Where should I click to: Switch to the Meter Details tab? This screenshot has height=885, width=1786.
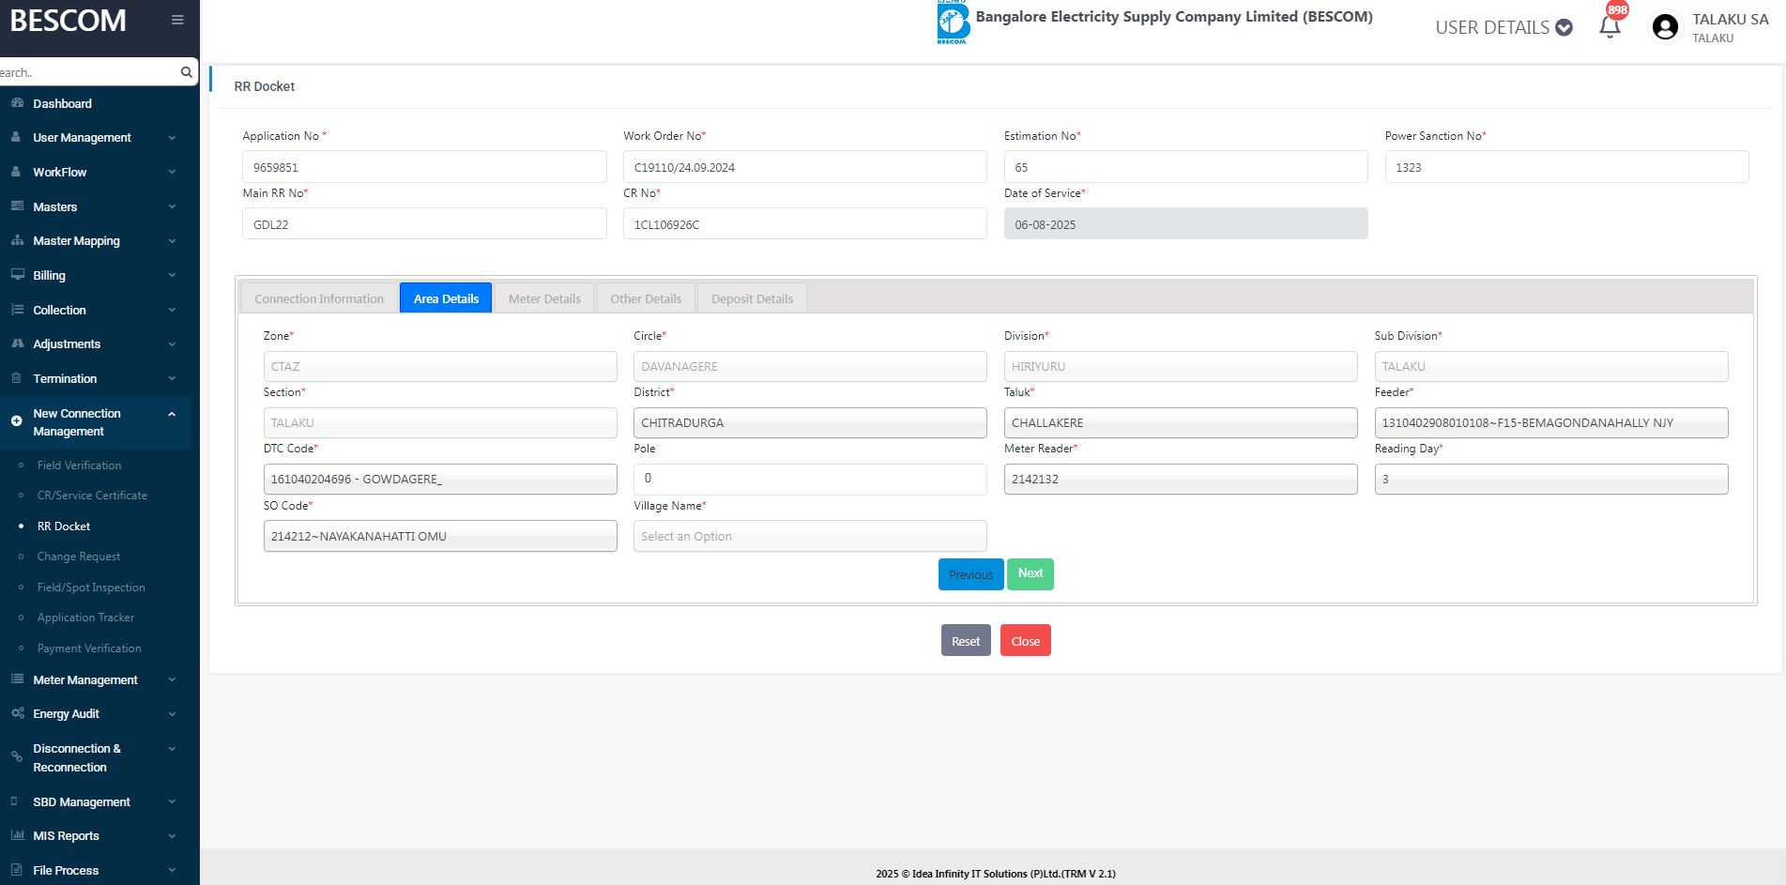click(x=544, y=298)
